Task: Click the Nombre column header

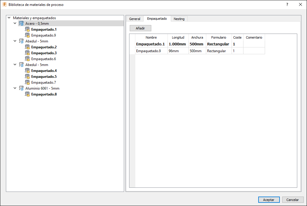Action: (151, 37)
